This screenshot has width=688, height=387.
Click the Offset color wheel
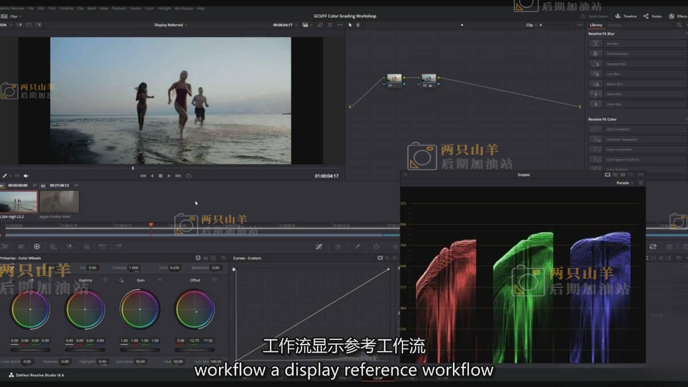[195, 310]
